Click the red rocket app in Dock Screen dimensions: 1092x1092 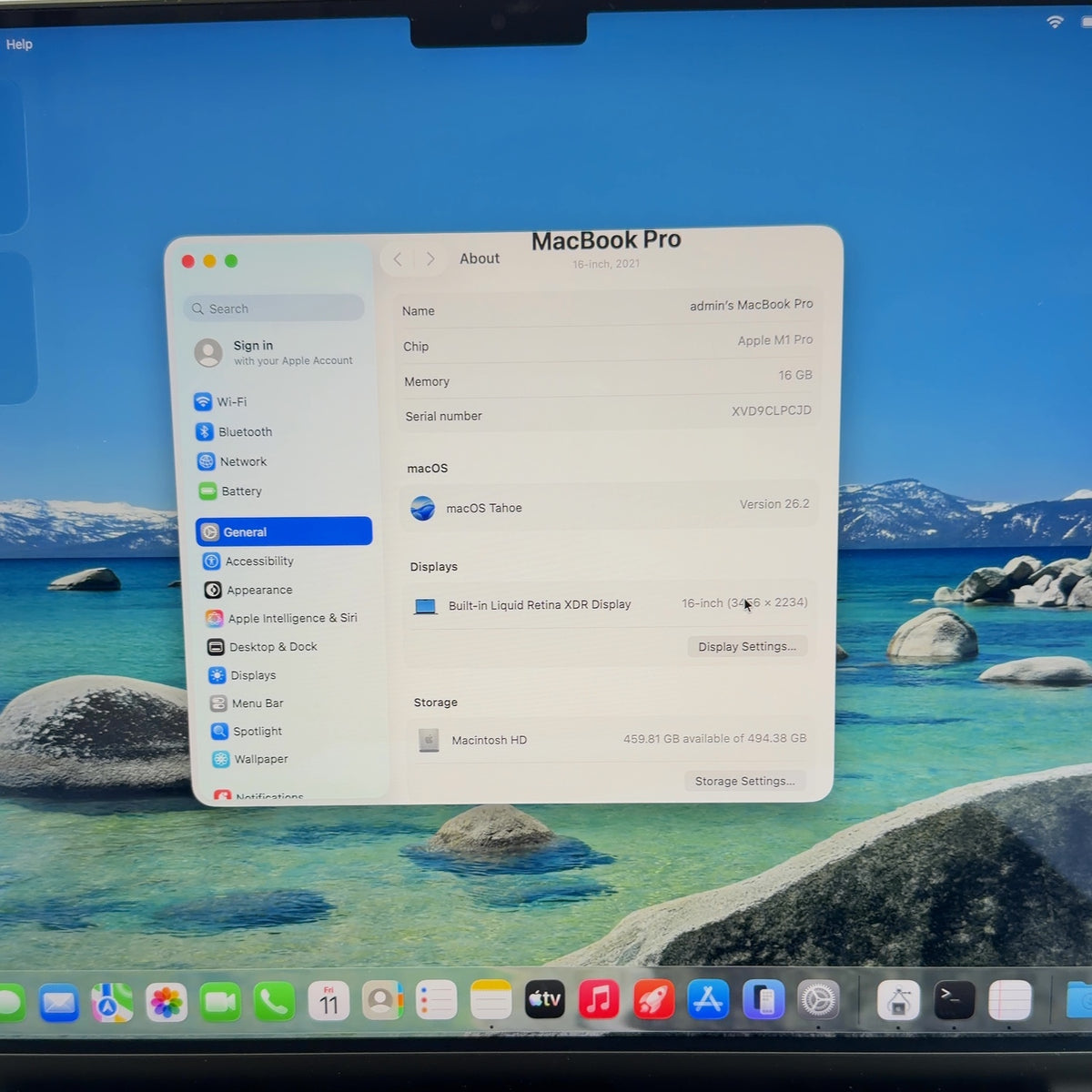coord(653,1000)
